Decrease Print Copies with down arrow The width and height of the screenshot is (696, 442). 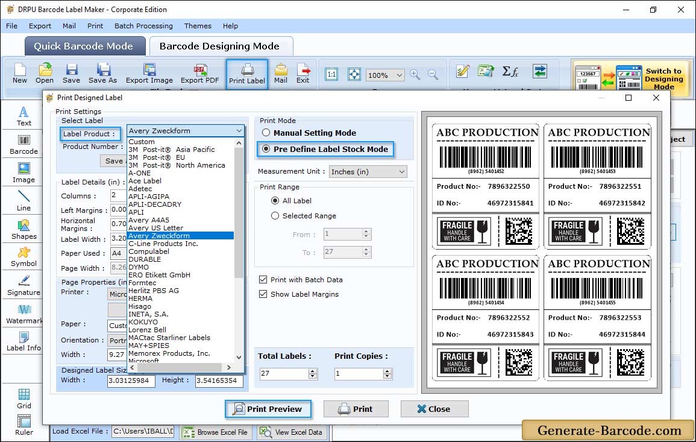pos(387,376)
